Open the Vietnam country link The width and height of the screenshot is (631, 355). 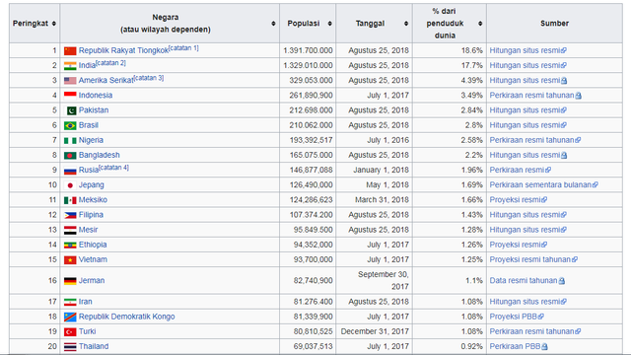tap(93, 259)
